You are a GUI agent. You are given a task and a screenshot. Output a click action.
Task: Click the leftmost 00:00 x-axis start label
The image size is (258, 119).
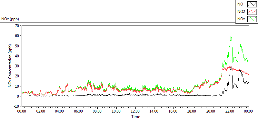(22, 111)
